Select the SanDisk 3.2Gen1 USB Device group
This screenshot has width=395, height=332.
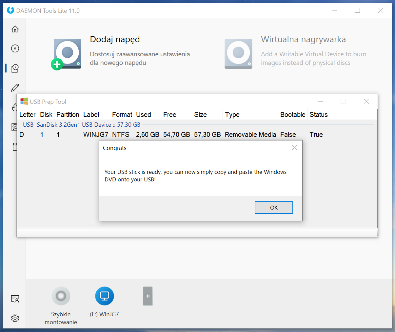(x=82, y=125)
